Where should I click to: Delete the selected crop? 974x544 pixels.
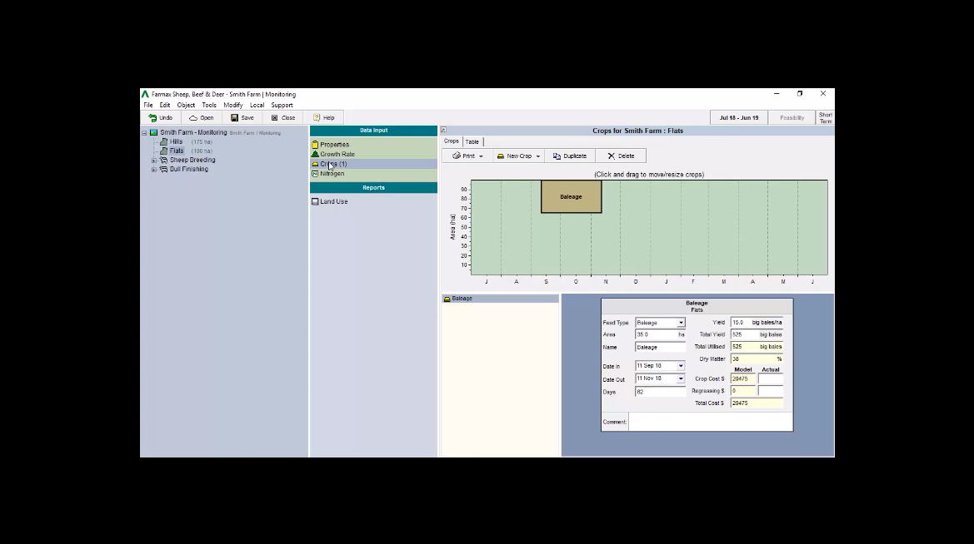(x=622, y=156)
